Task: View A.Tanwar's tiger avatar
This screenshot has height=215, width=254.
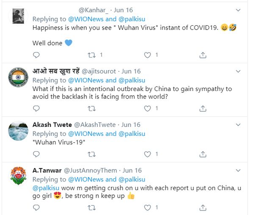Action: [18, 176]
